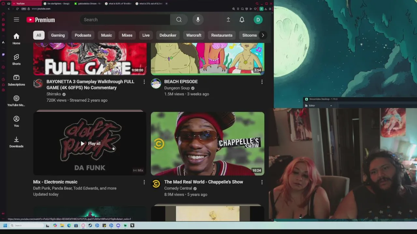Viewport: 417px width, 234px height.
Task: Click the Windows taskbar search box
Action: pos(27,225)
